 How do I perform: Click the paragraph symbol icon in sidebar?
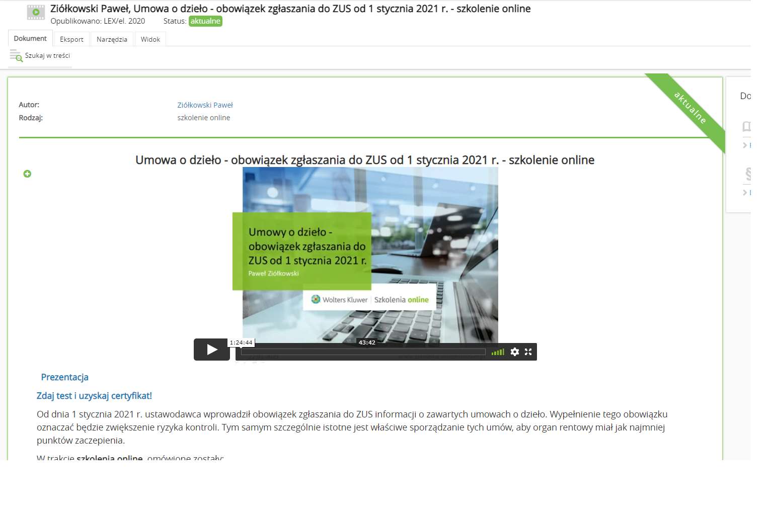(x=748, y=174)
